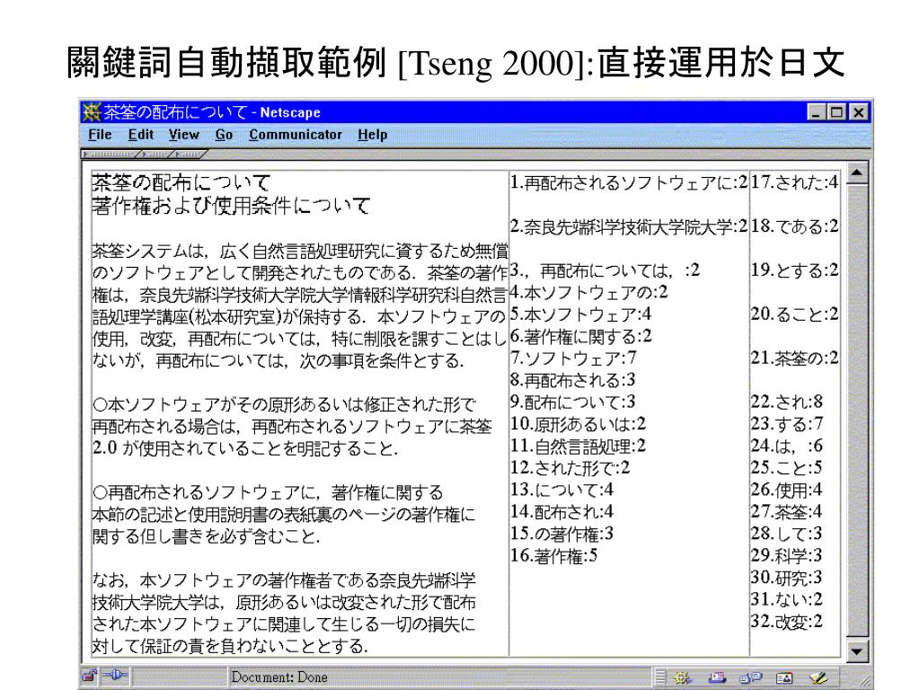The height and width of the screenshot is (690, 920).
Task: Click keyword '6.著作権に関する:2'
Action: click(x=581, y=336)
